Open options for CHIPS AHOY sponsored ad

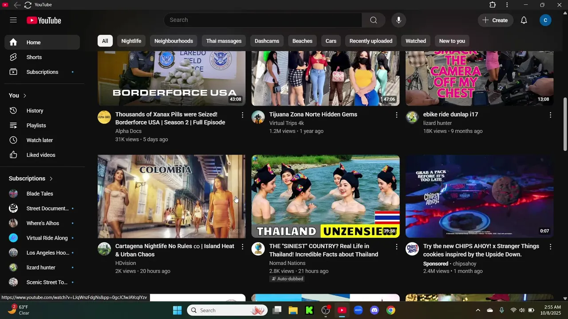tap(550, 247)
